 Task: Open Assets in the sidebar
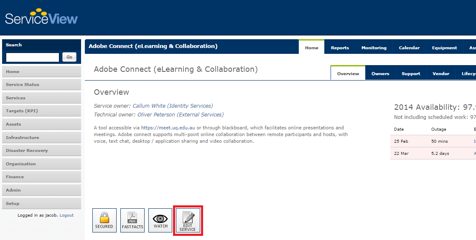coord(42,124)
